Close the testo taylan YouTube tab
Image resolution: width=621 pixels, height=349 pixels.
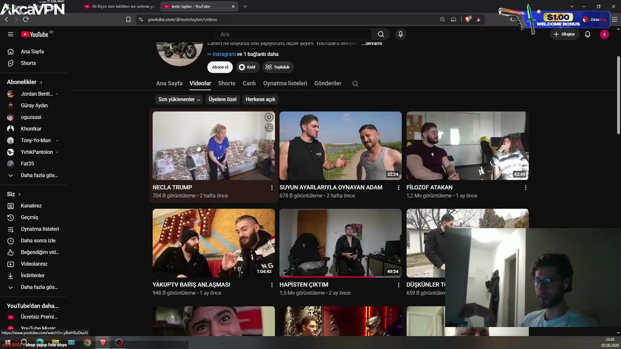pyautogui.click(x=233, y=6)
